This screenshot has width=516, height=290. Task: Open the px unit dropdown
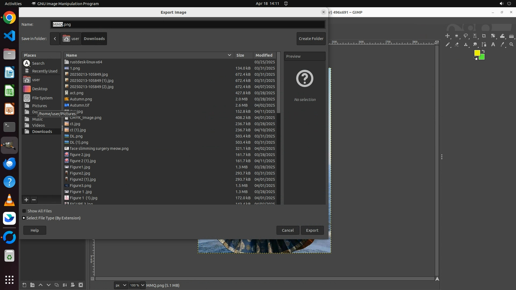point(121,285)
